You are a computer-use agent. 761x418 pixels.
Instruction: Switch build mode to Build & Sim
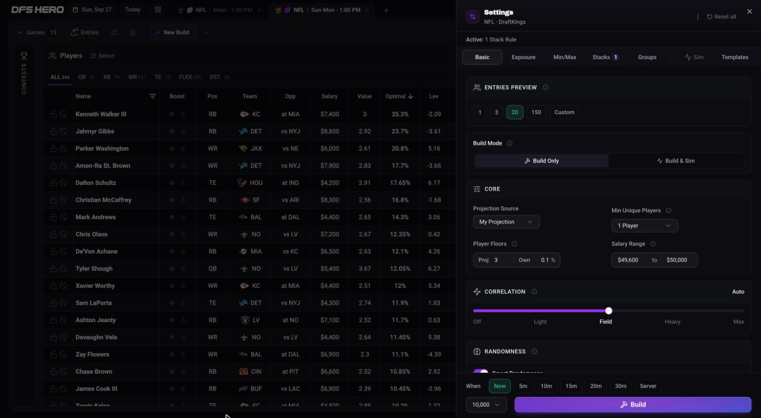click(676, 161)
